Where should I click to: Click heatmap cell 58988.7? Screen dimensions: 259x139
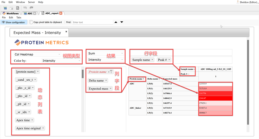[215, 113]
